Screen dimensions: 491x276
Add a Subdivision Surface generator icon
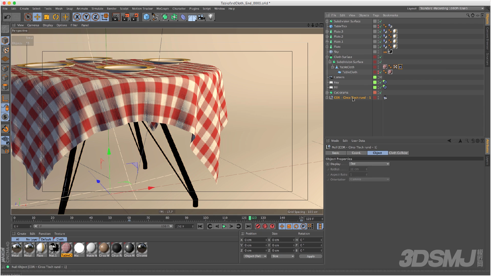coord(165,17)
